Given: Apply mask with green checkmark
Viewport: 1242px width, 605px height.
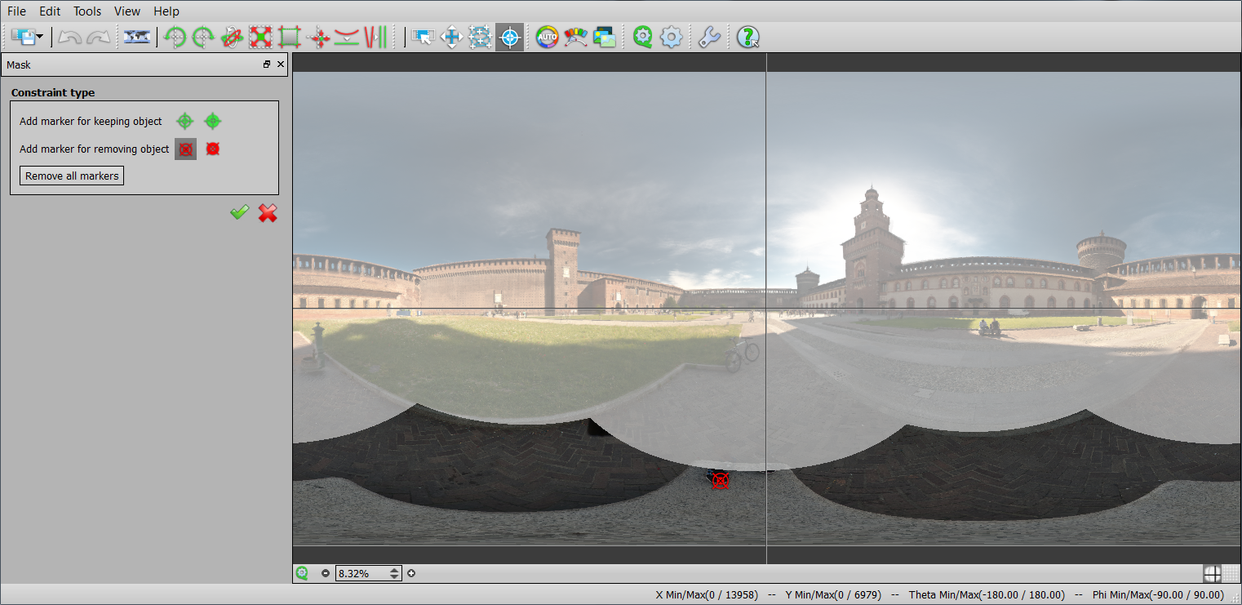Looking at the screenshot, I should point(239,212).
